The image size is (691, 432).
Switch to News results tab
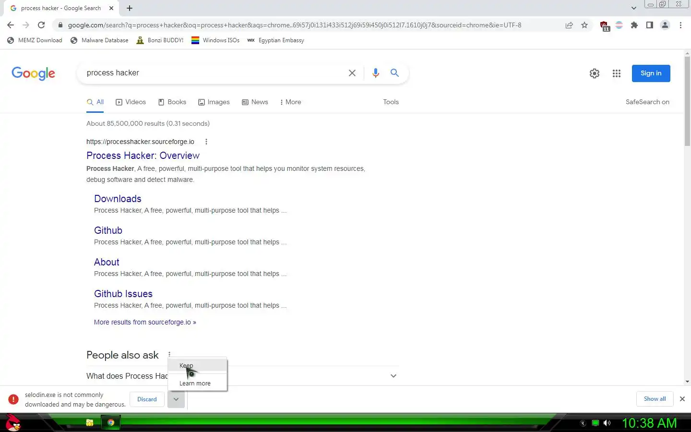255,102
